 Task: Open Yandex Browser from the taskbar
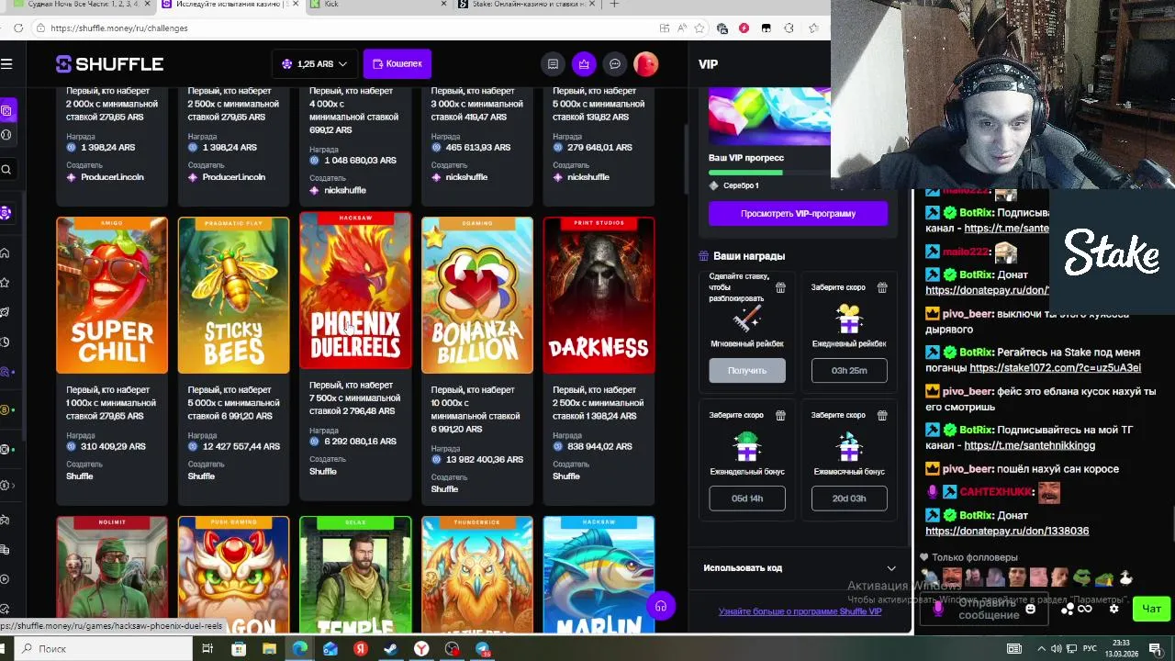tap(421, 649)
